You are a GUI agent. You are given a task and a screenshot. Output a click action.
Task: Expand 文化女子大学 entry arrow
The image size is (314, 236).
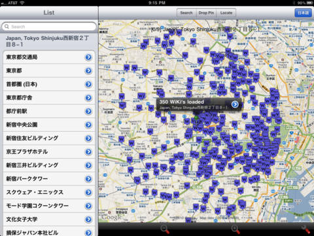(x=88, y=220)
